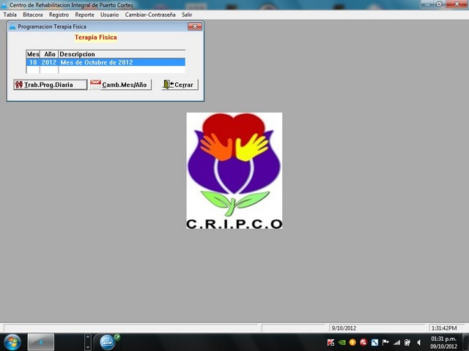Viewport: 469px width, 351px height.
Task: Click the Show Desktop strip
Action: (465, 342)
